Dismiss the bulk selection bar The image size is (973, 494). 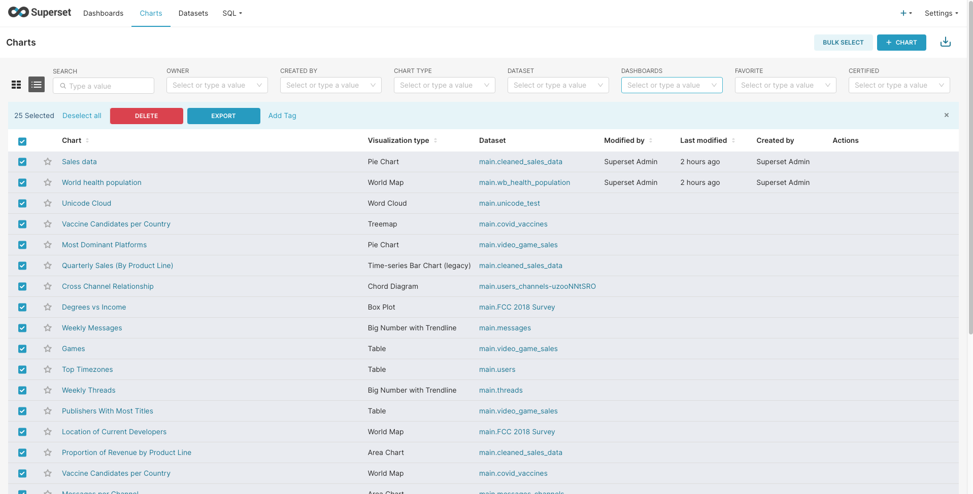[946, 115]
